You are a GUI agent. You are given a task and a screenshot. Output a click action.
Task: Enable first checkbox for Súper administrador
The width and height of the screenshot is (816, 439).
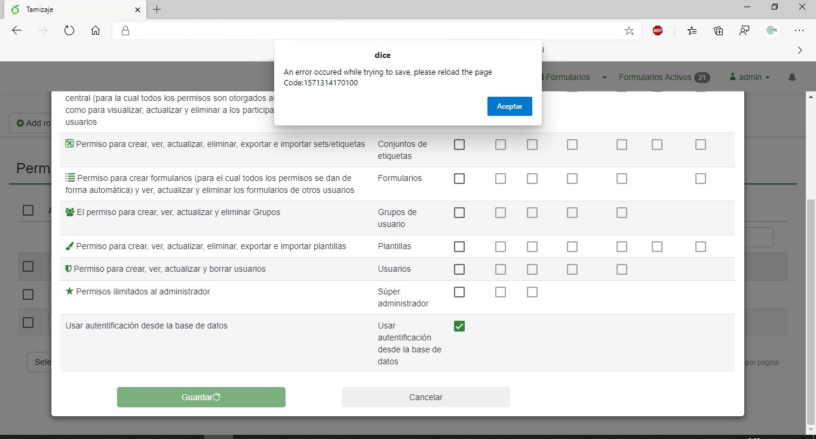(459, 292)
